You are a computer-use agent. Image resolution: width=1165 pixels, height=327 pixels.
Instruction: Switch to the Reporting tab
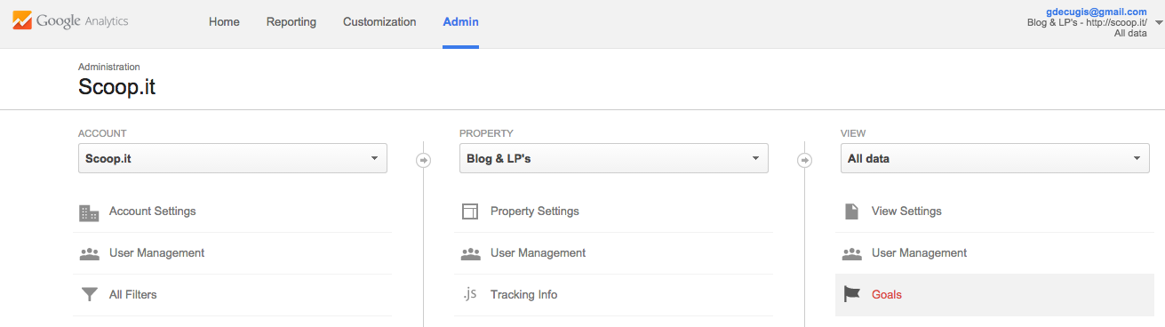pyautogui.click(x=291, y=22)
